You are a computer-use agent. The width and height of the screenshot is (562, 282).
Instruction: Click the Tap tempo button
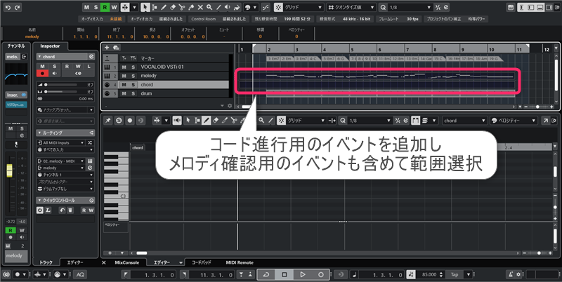click(x=455, y=275)
